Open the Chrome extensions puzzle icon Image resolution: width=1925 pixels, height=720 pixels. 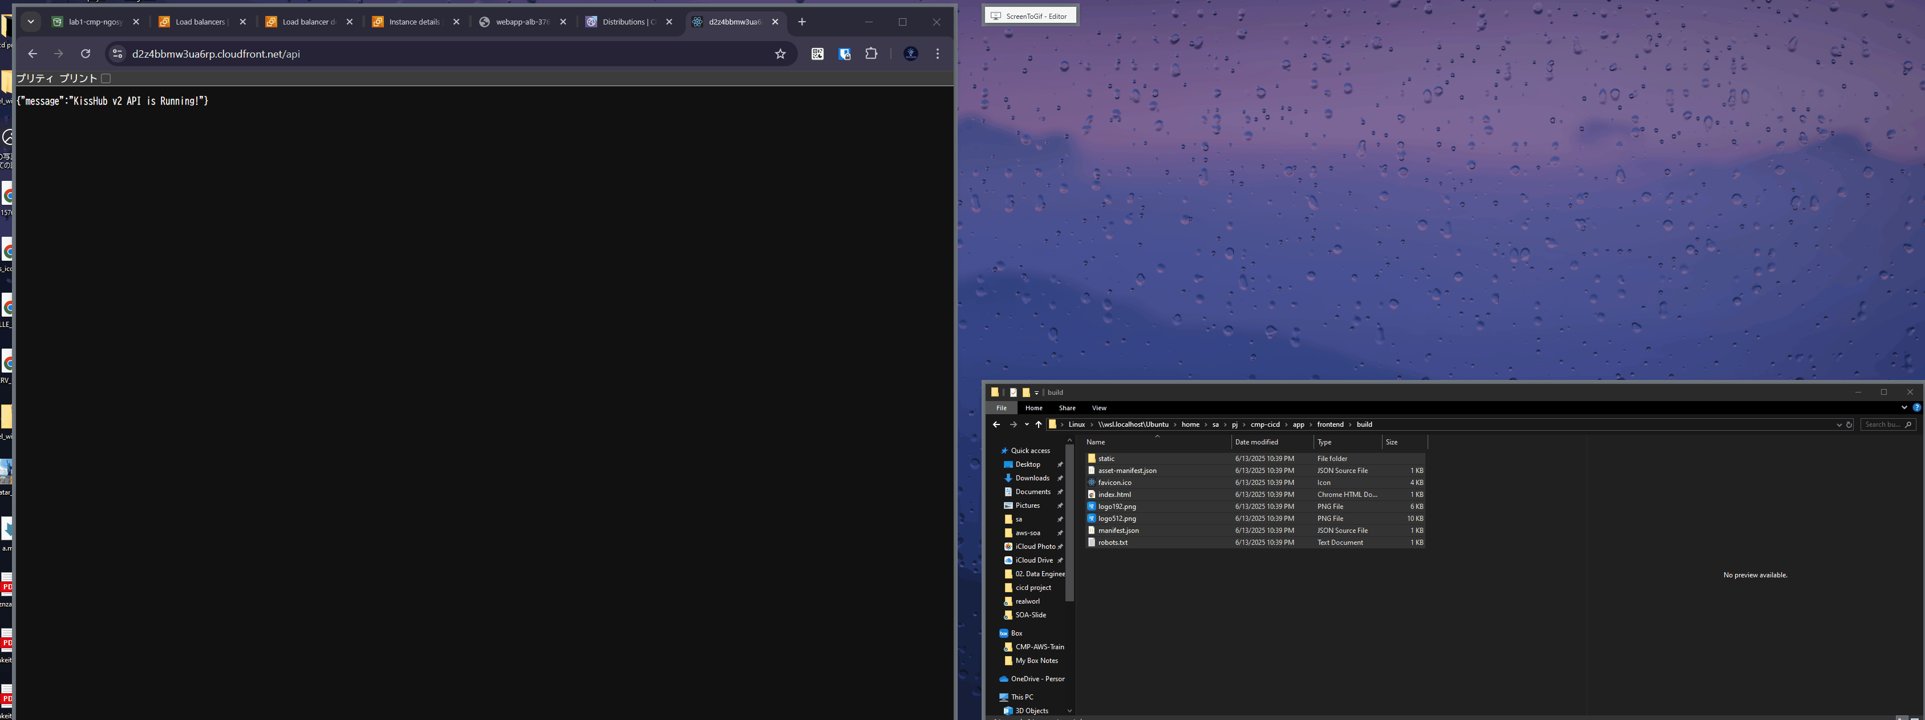click(x=872, y=54)
